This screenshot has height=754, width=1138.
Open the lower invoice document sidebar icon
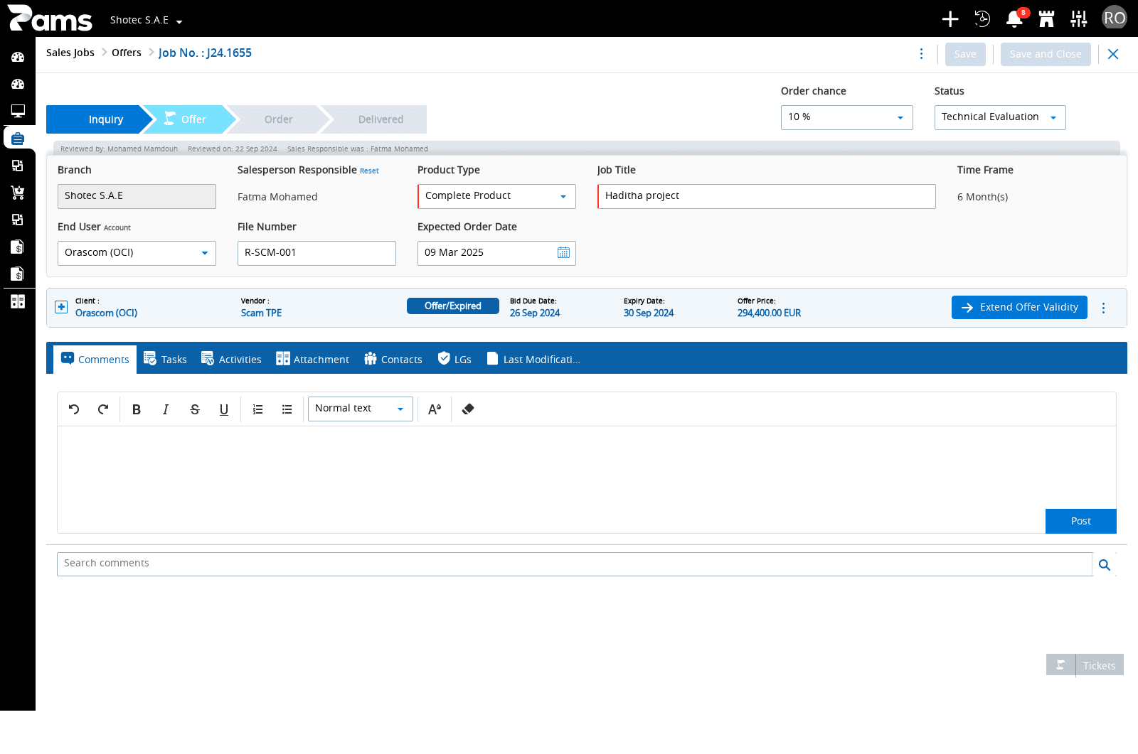tap(18, 274)
